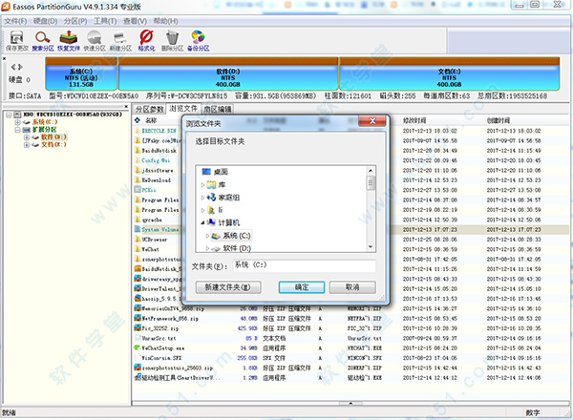This screenshot has height=420, width=573.
Task: Expand the 文档(E:) node in disk tree
Action: [x=27, y=145]
